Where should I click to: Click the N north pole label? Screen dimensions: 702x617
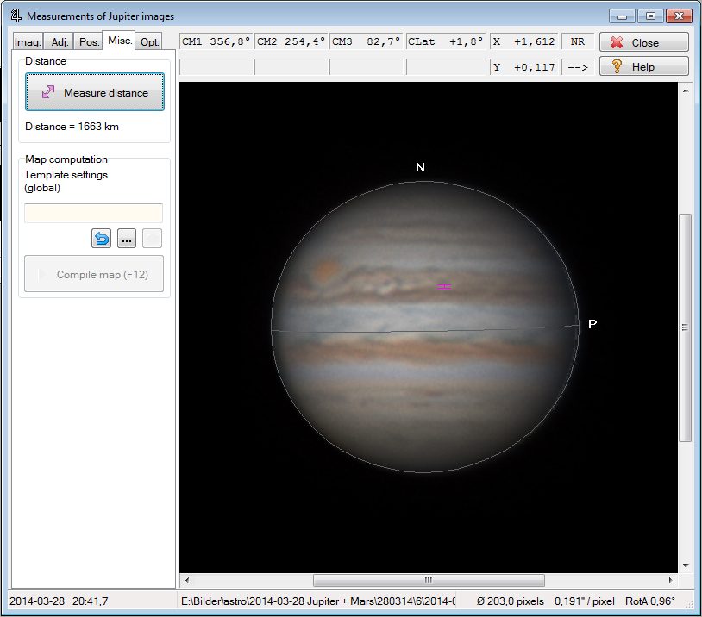click(420, 167)
